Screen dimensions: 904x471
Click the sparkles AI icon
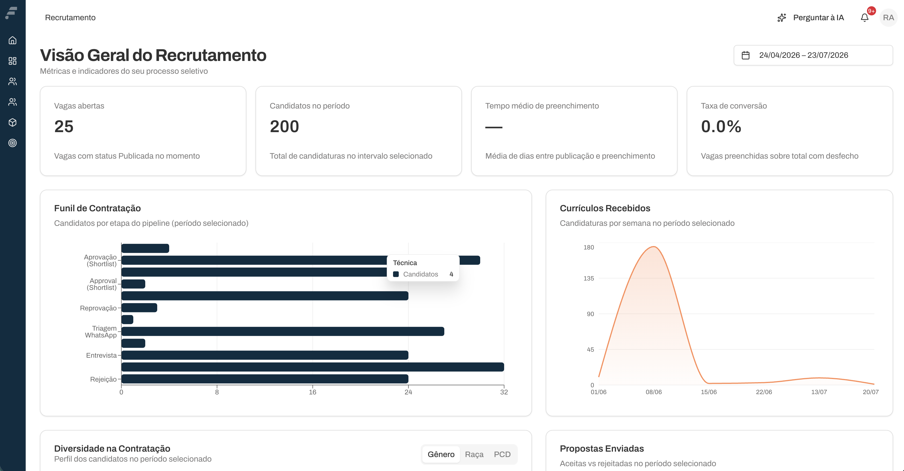[782, 18]
